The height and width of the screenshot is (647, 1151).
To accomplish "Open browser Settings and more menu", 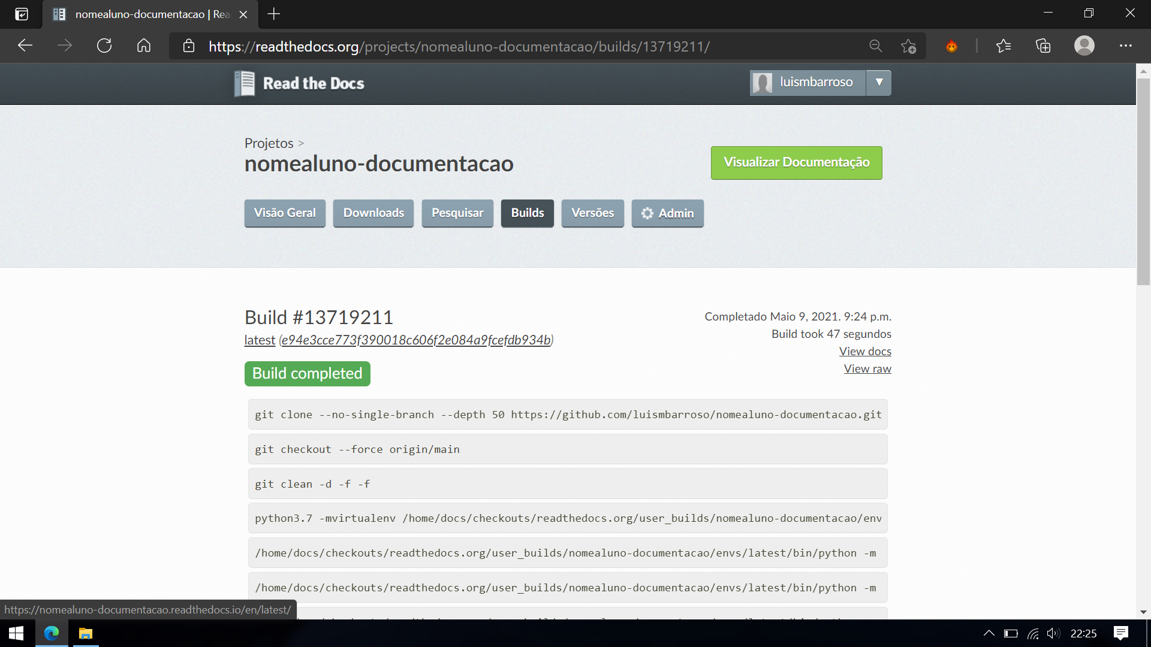I will tap(1126, 46).
